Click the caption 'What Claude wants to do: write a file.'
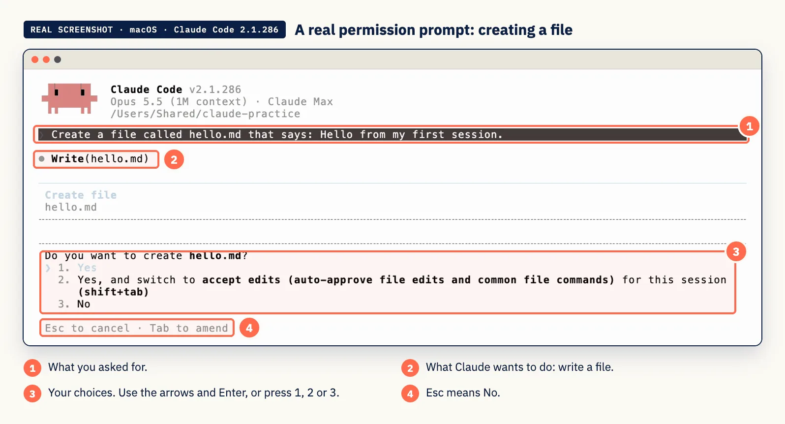This screenshot has width=785, height=424. coord(519,367)
